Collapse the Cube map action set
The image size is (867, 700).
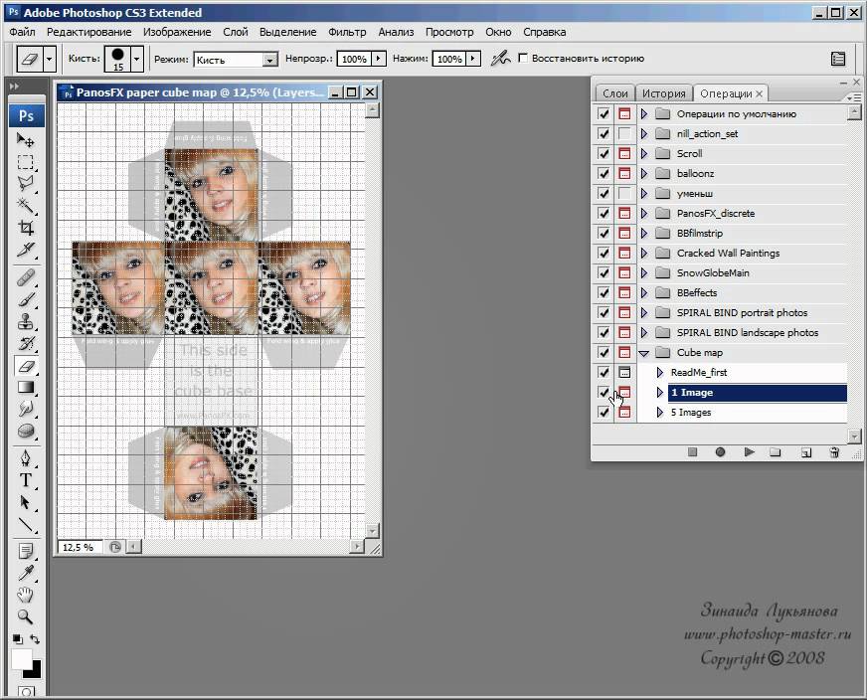(644, 352)
